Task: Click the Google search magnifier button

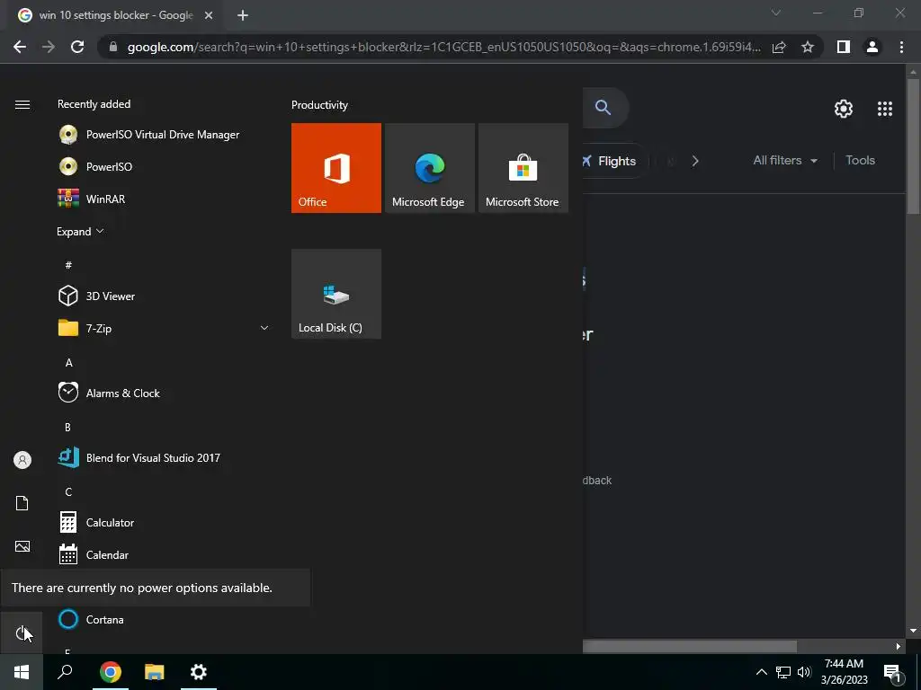Action: (603, 108)
